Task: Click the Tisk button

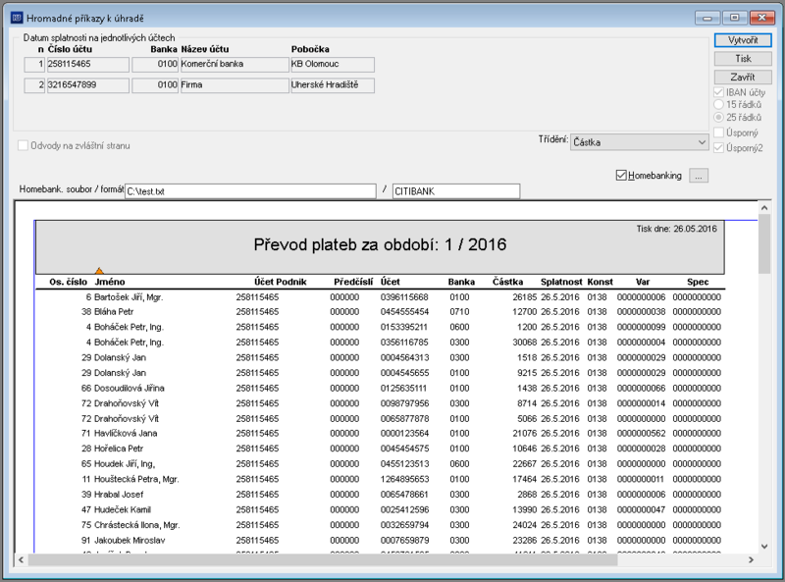Action: pyautogui.click(x=743, y=59)
